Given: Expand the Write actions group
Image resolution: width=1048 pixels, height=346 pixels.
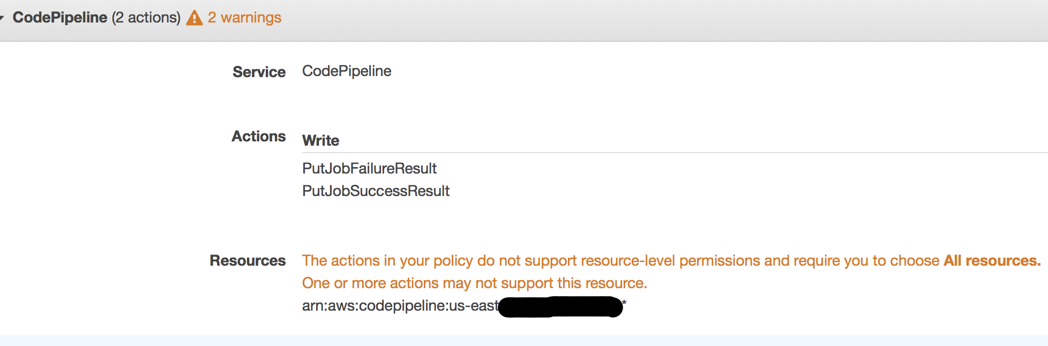Looking at the screenshot, I should [320, 140].
